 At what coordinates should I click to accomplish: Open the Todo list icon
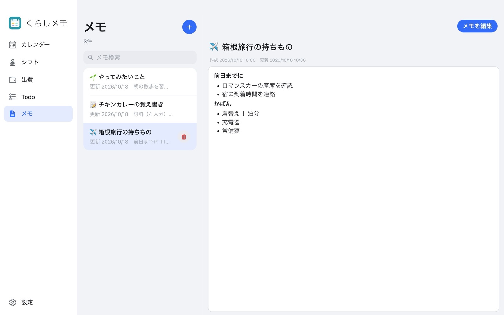(x=13, y=97)
